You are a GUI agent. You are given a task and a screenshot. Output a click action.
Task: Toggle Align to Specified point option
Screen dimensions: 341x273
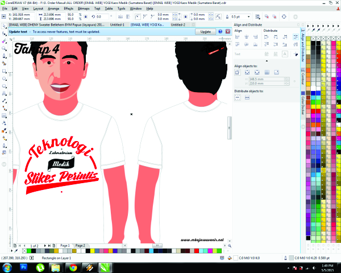coord(276,72)
